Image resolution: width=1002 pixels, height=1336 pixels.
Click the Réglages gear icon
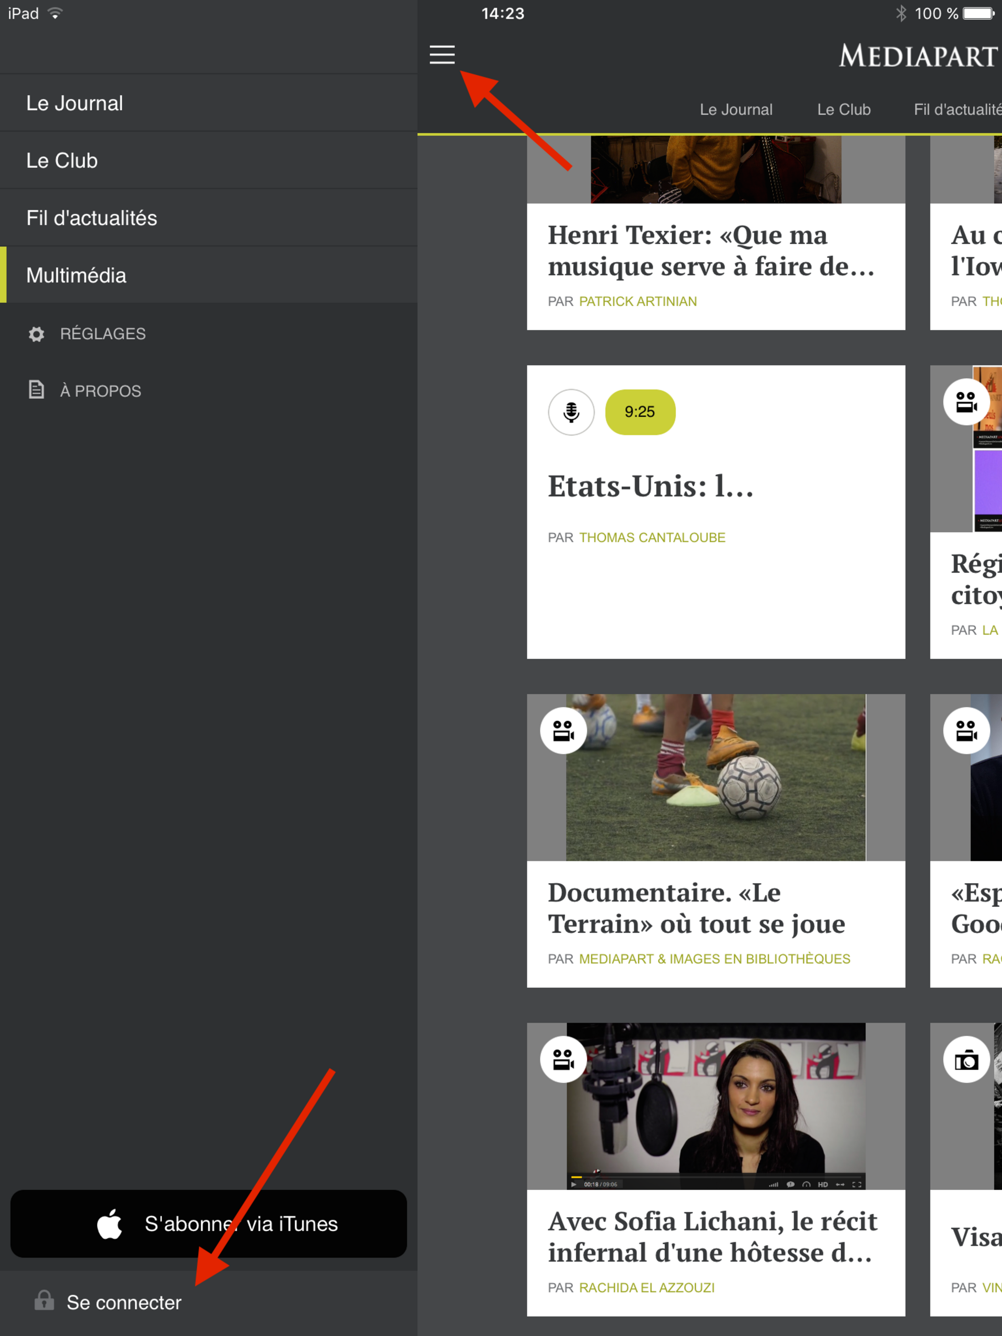pos(36,334)
